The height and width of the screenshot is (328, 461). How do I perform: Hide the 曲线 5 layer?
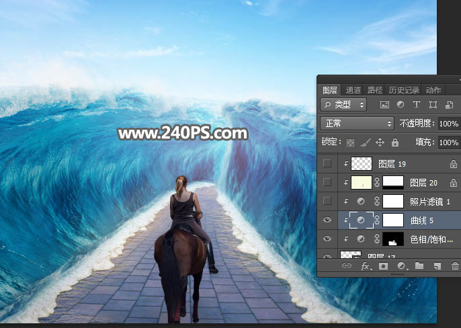tap(327, 220)
